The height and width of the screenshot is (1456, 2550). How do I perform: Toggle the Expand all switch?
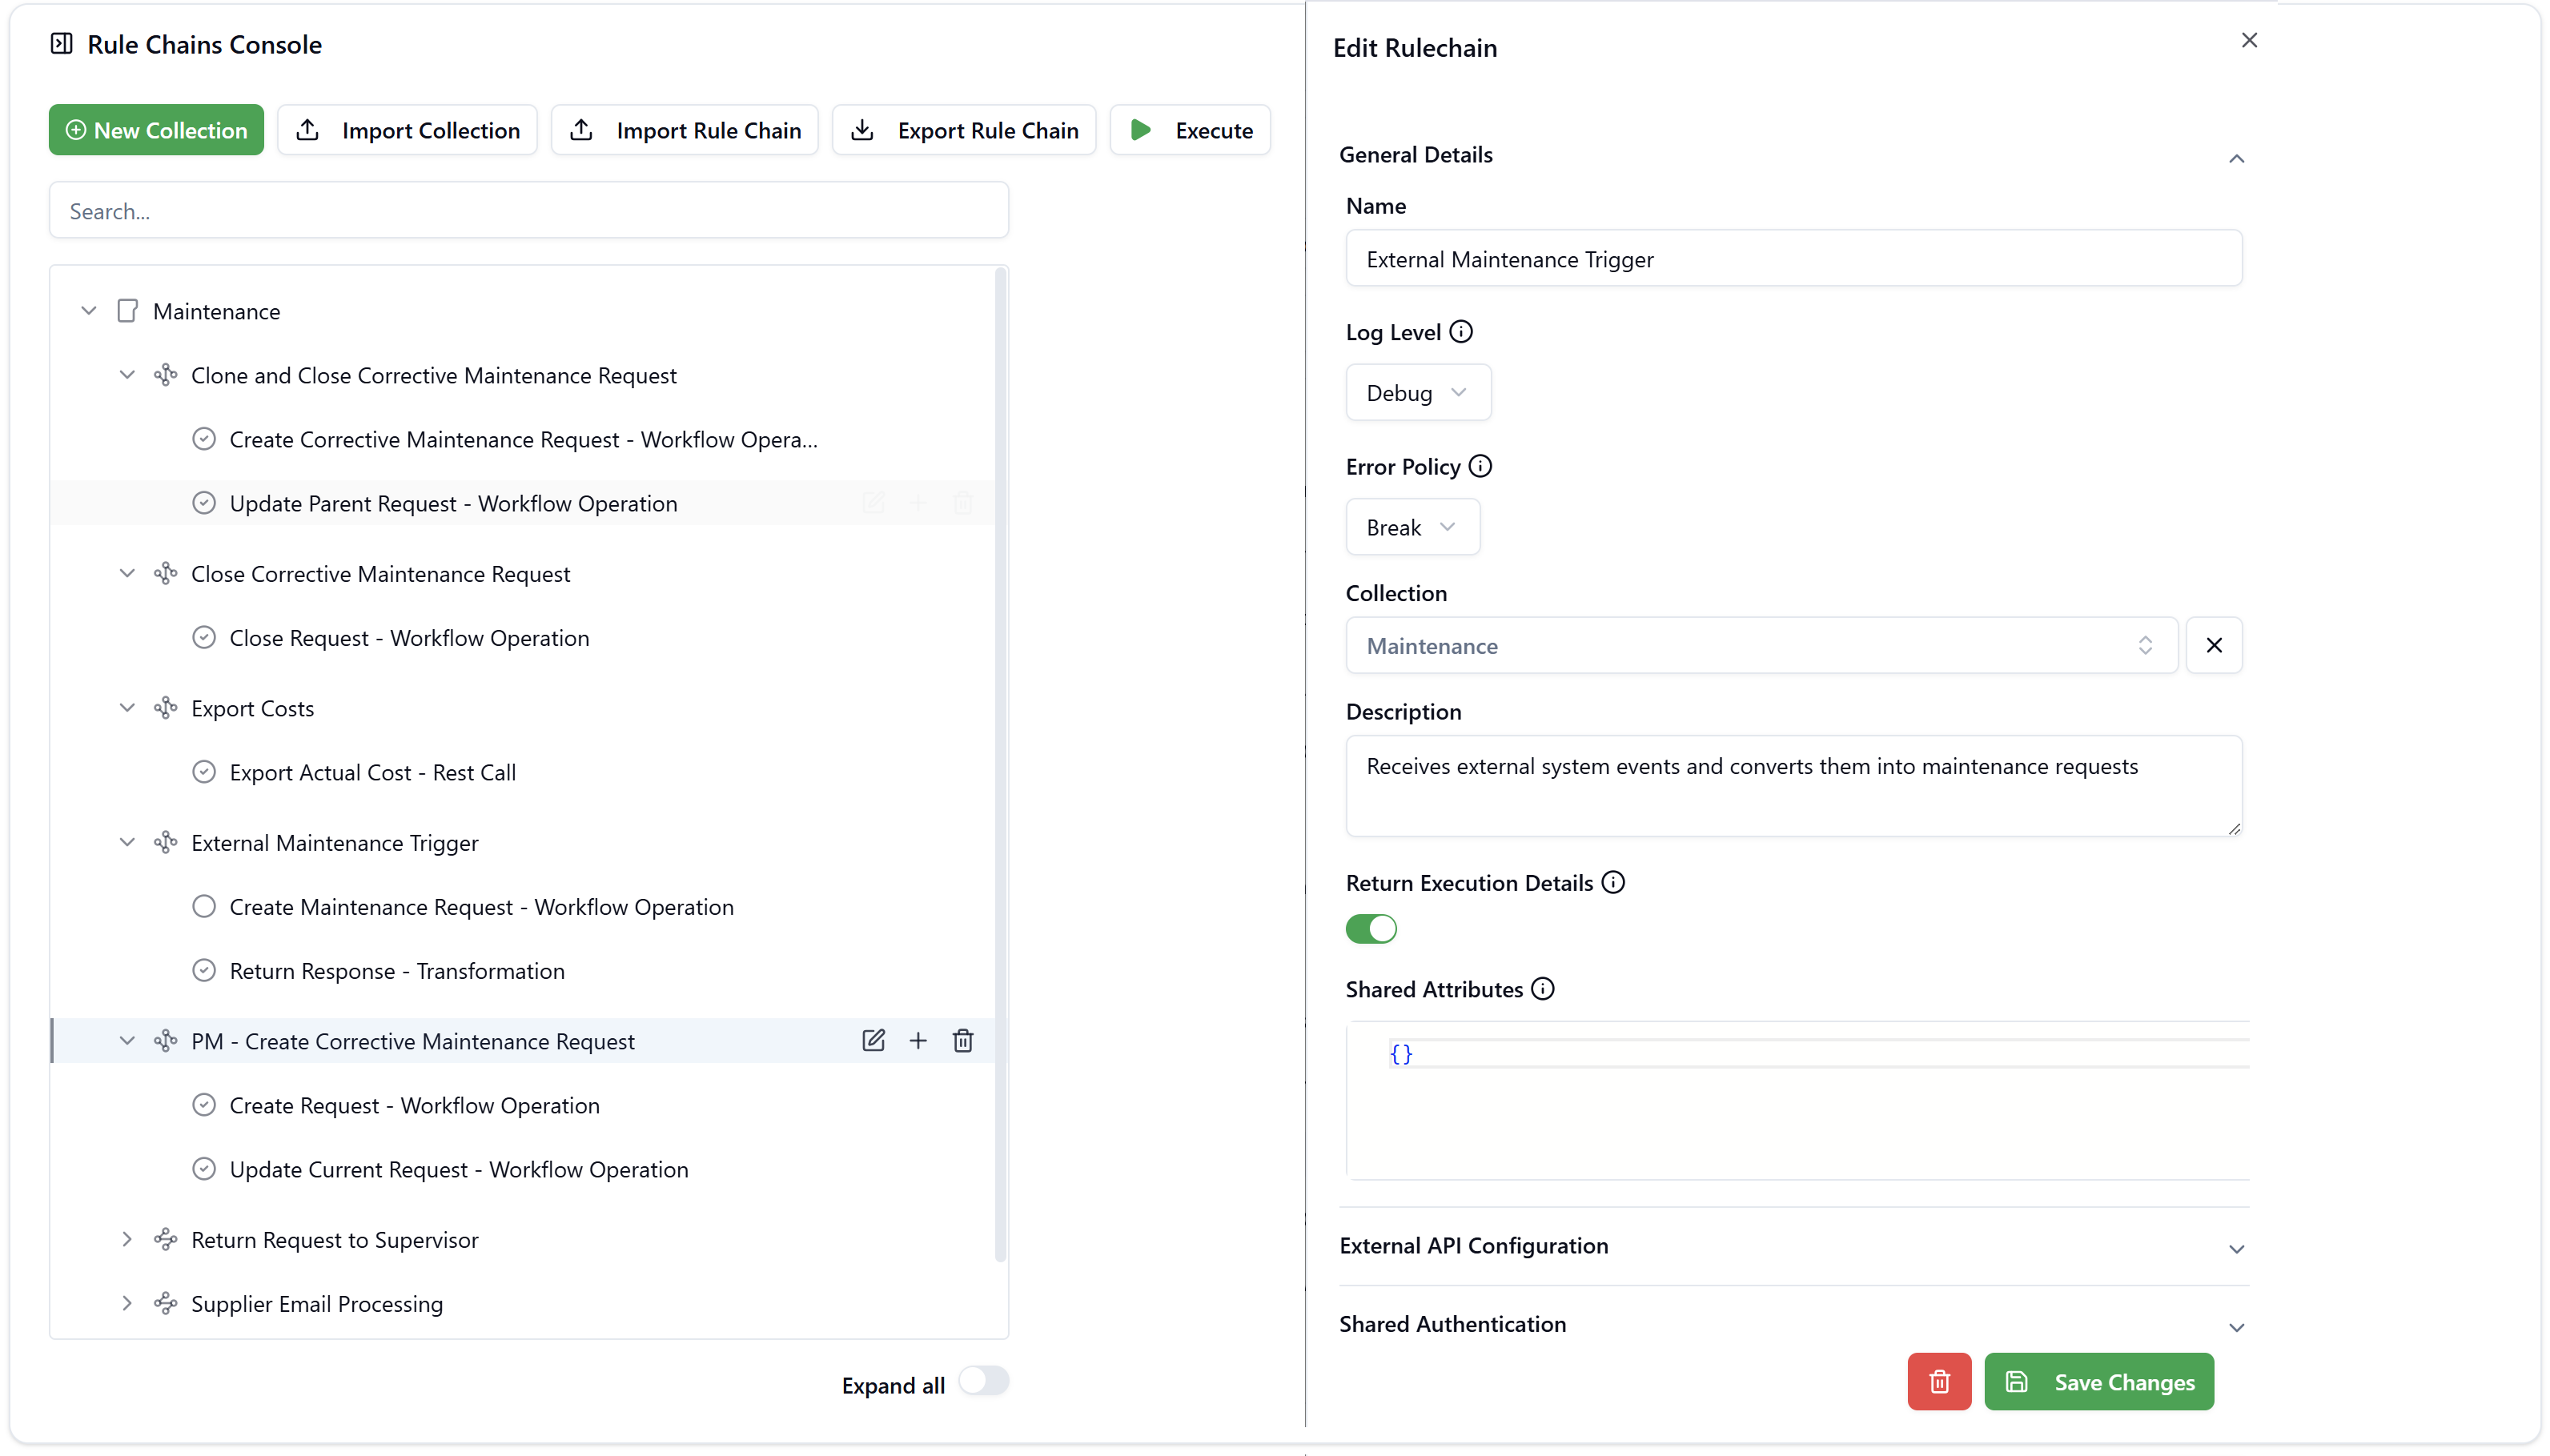(x=984, y=1381)
